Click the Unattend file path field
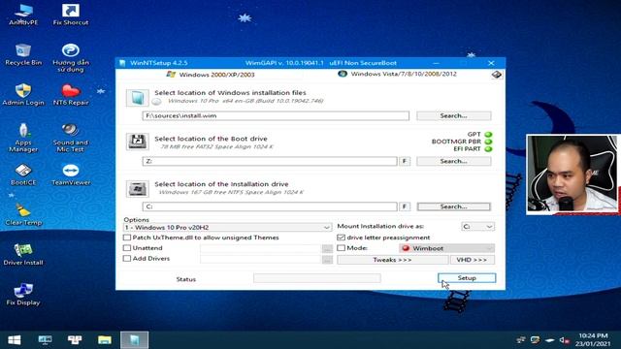Image resolution: width=621 pixels, height=349 pixels. click(261, 248)
